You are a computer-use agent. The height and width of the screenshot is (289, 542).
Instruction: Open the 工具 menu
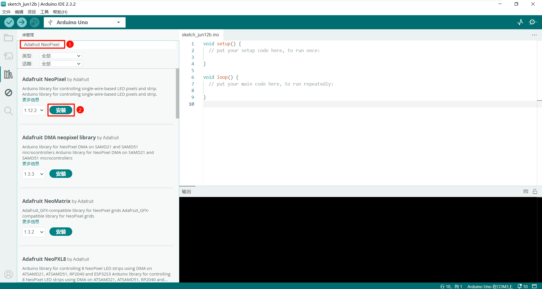click(x=44, y=12)
